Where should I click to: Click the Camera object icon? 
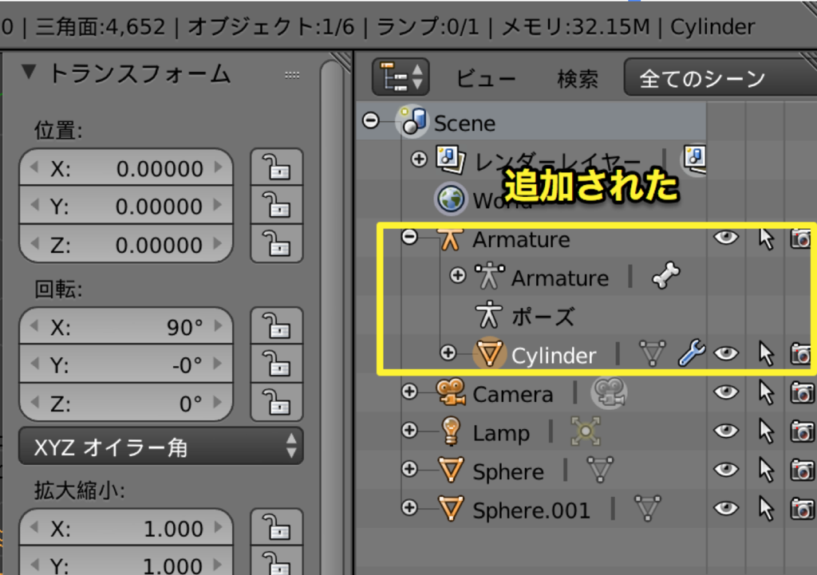click(x=451, y=392)
